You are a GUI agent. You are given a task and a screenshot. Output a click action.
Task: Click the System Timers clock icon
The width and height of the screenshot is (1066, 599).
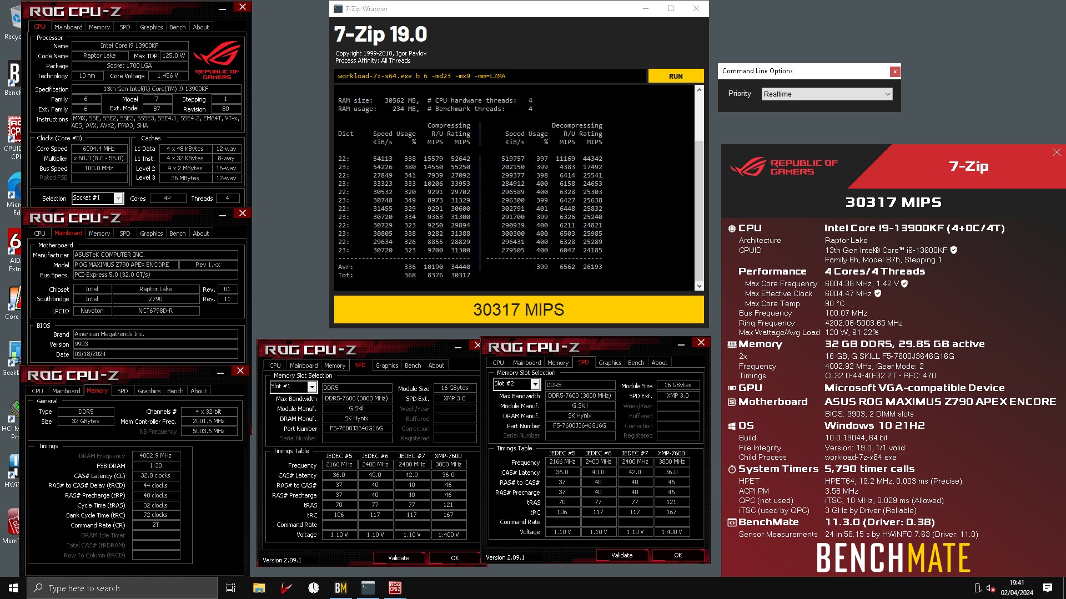(732, 469)
